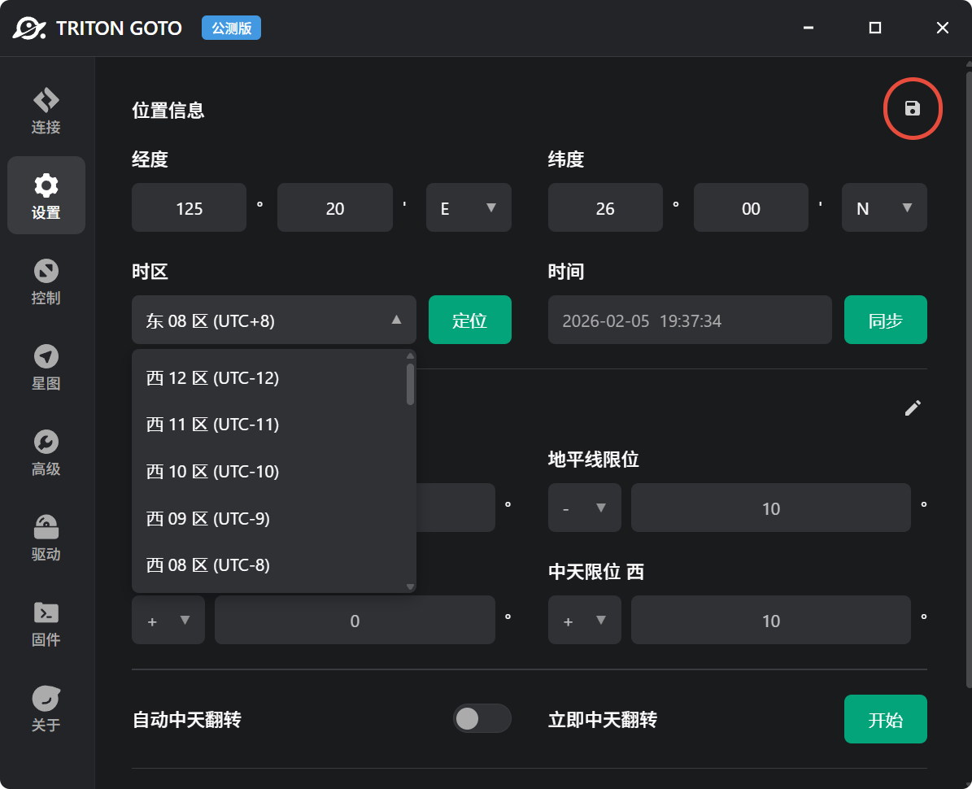Screen dimensions: 972x789
Task: Select the 设置 sidebar icon
Action: pos(46,195)
